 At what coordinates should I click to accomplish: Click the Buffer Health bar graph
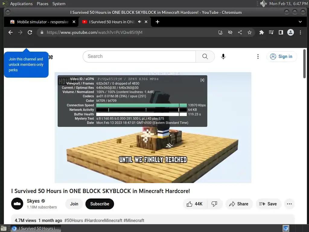click(142, 114)
